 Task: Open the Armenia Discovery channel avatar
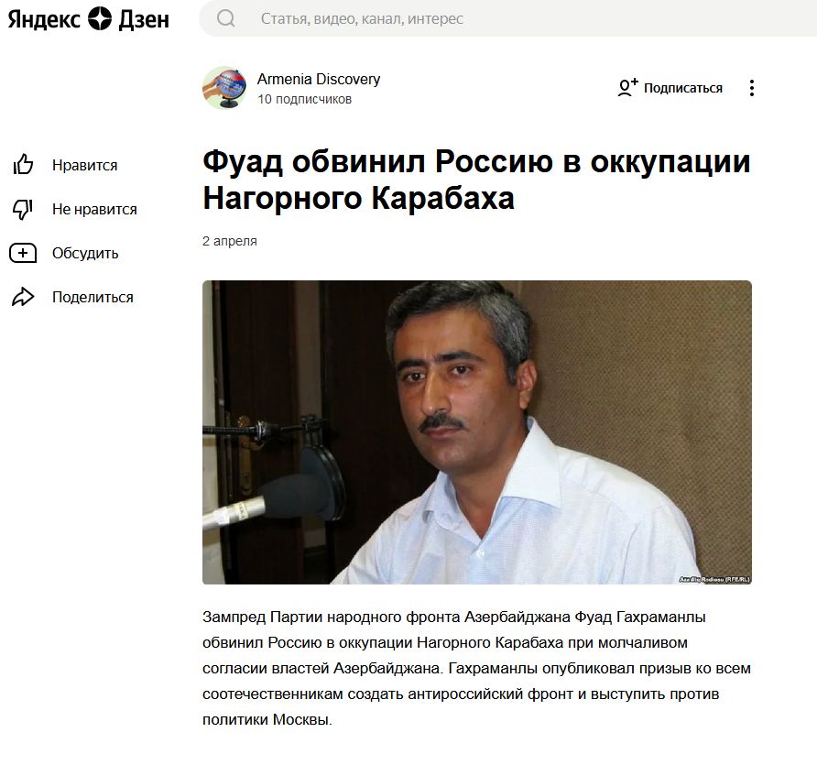(224, 88)
